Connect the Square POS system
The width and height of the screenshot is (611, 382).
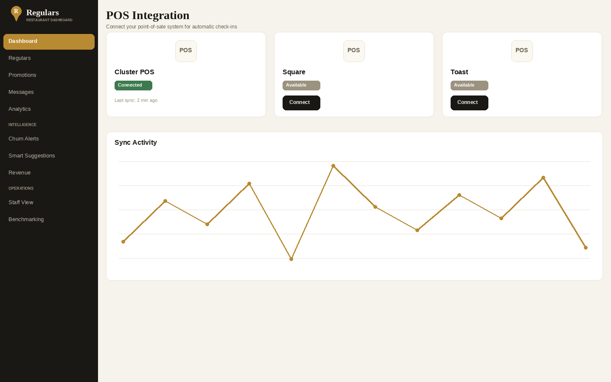pyautogui.click(x=301, y=103)
